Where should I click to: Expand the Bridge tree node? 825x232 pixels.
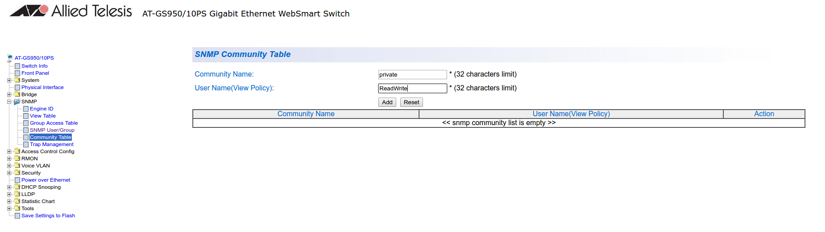point(9,95)
